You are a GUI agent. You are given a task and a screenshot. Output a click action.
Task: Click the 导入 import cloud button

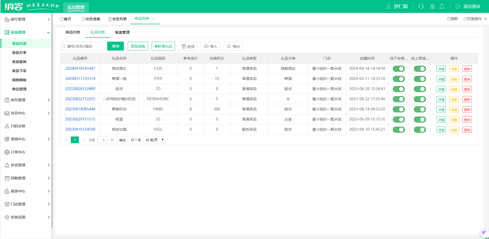click(210, 46)
